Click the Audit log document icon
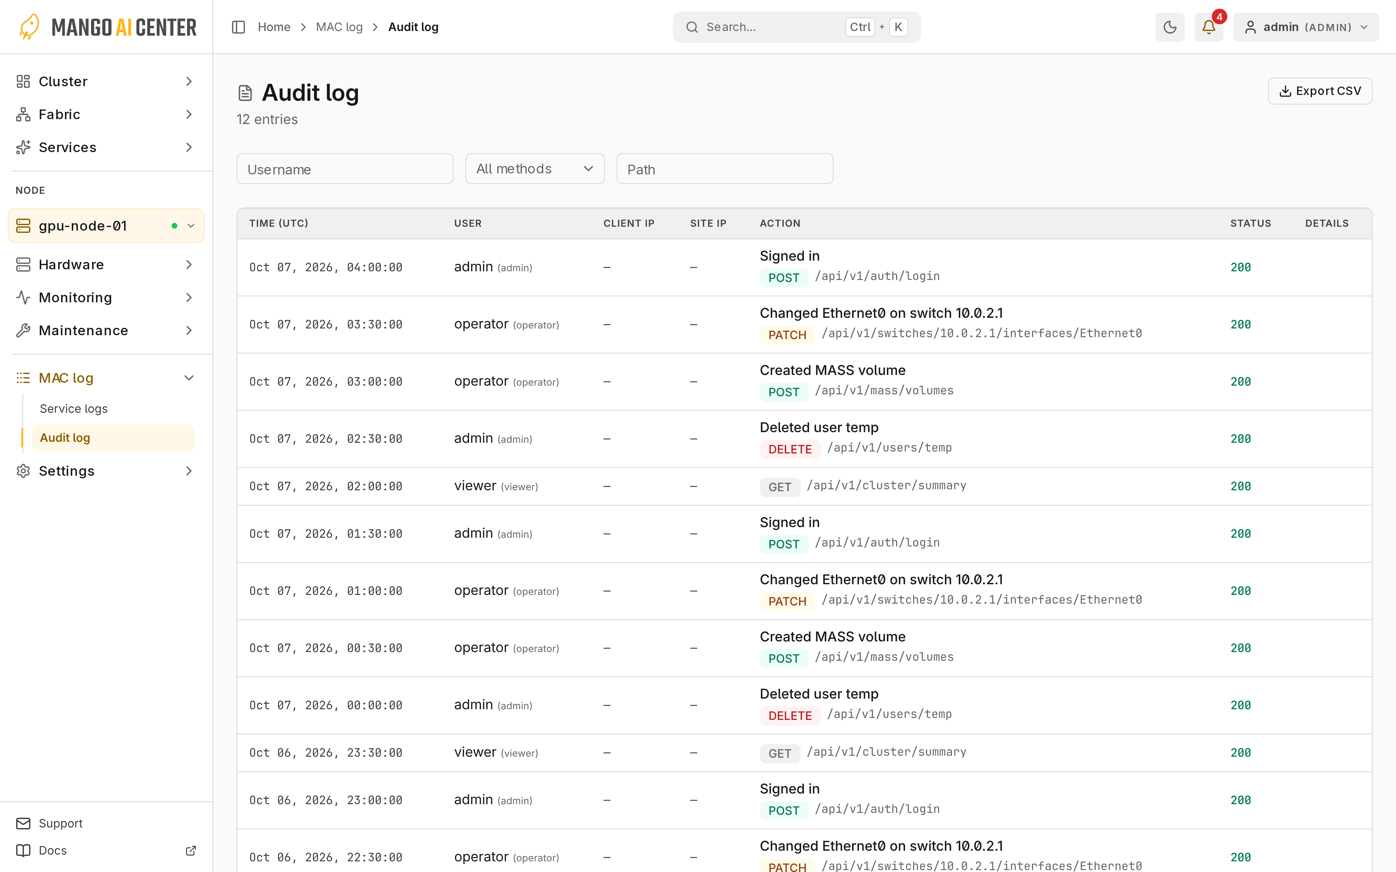The image size is (1396, 872). (x=245, y=93)
